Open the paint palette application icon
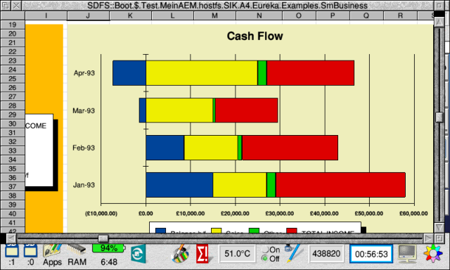450x270 pixels. click(181, 253)
